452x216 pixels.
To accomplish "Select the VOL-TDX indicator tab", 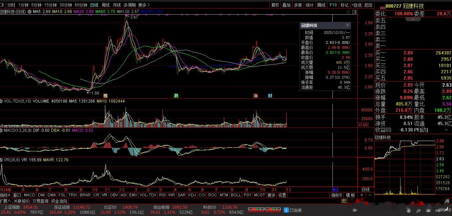I will coord(148,195).
